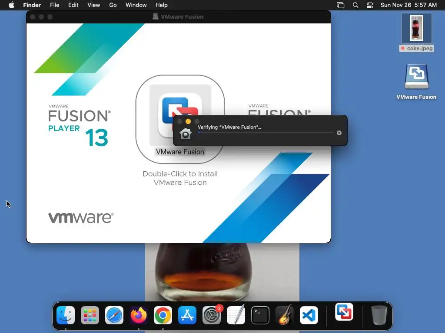Open the VMware Fusion installer icon
This screenshot has height=333, width=445.
click(x=180, y=115)
